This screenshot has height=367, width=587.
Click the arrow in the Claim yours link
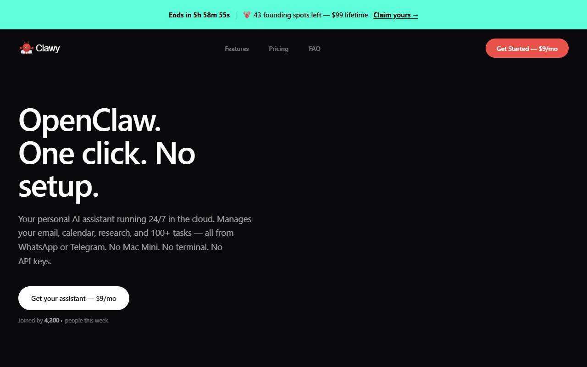click(414, 15)
